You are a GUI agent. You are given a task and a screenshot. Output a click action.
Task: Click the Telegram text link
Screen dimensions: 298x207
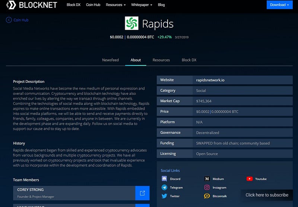176,188
